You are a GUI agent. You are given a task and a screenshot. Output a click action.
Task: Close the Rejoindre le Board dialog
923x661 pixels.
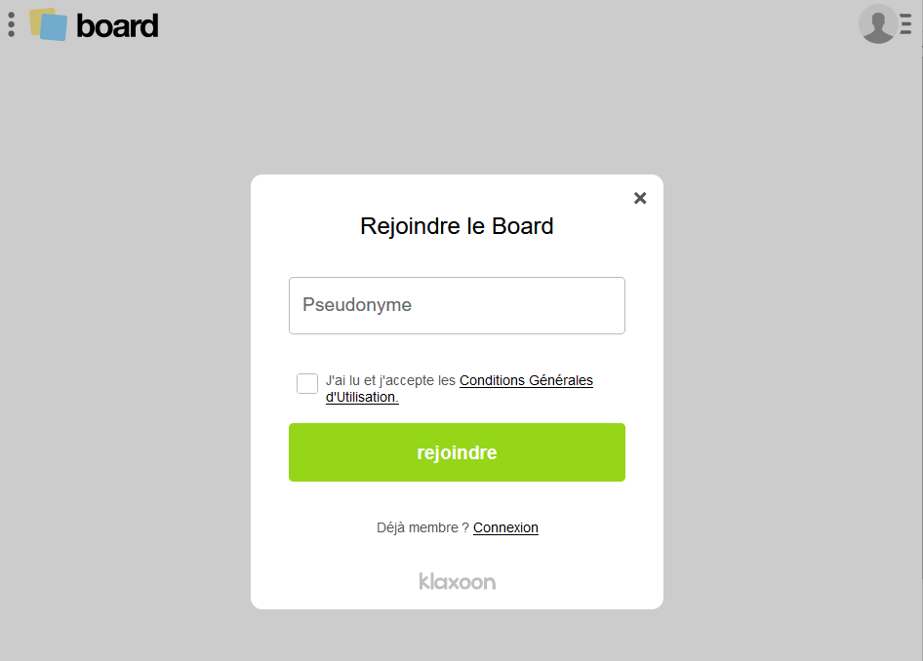[x=640, y=198]
